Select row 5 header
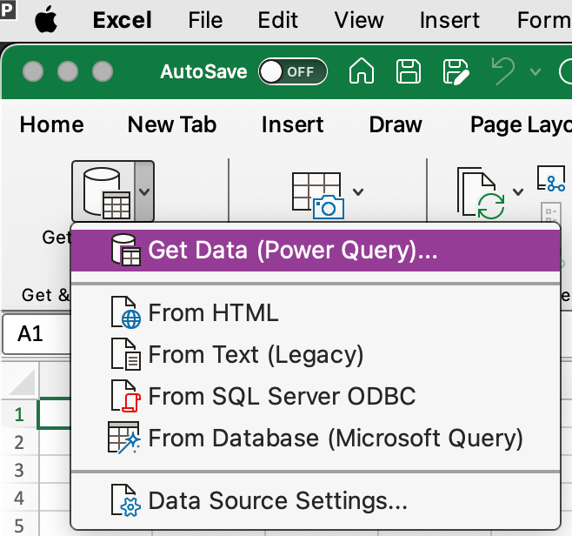 (19, 525)
